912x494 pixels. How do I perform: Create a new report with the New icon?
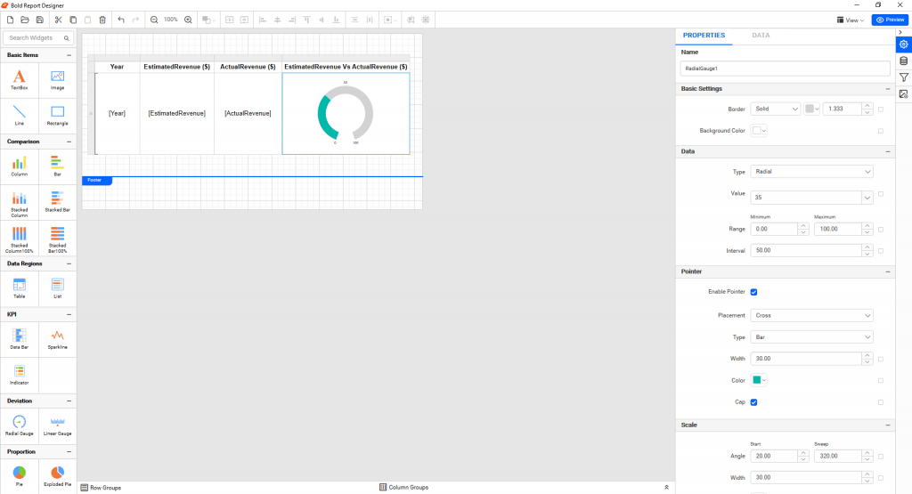(10, 20)
